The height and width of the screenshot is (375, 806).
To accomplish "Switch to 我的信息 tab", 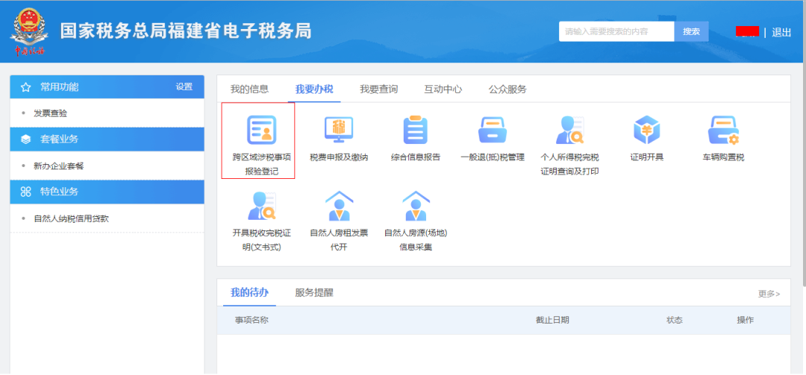I will [x=249, y=89].
